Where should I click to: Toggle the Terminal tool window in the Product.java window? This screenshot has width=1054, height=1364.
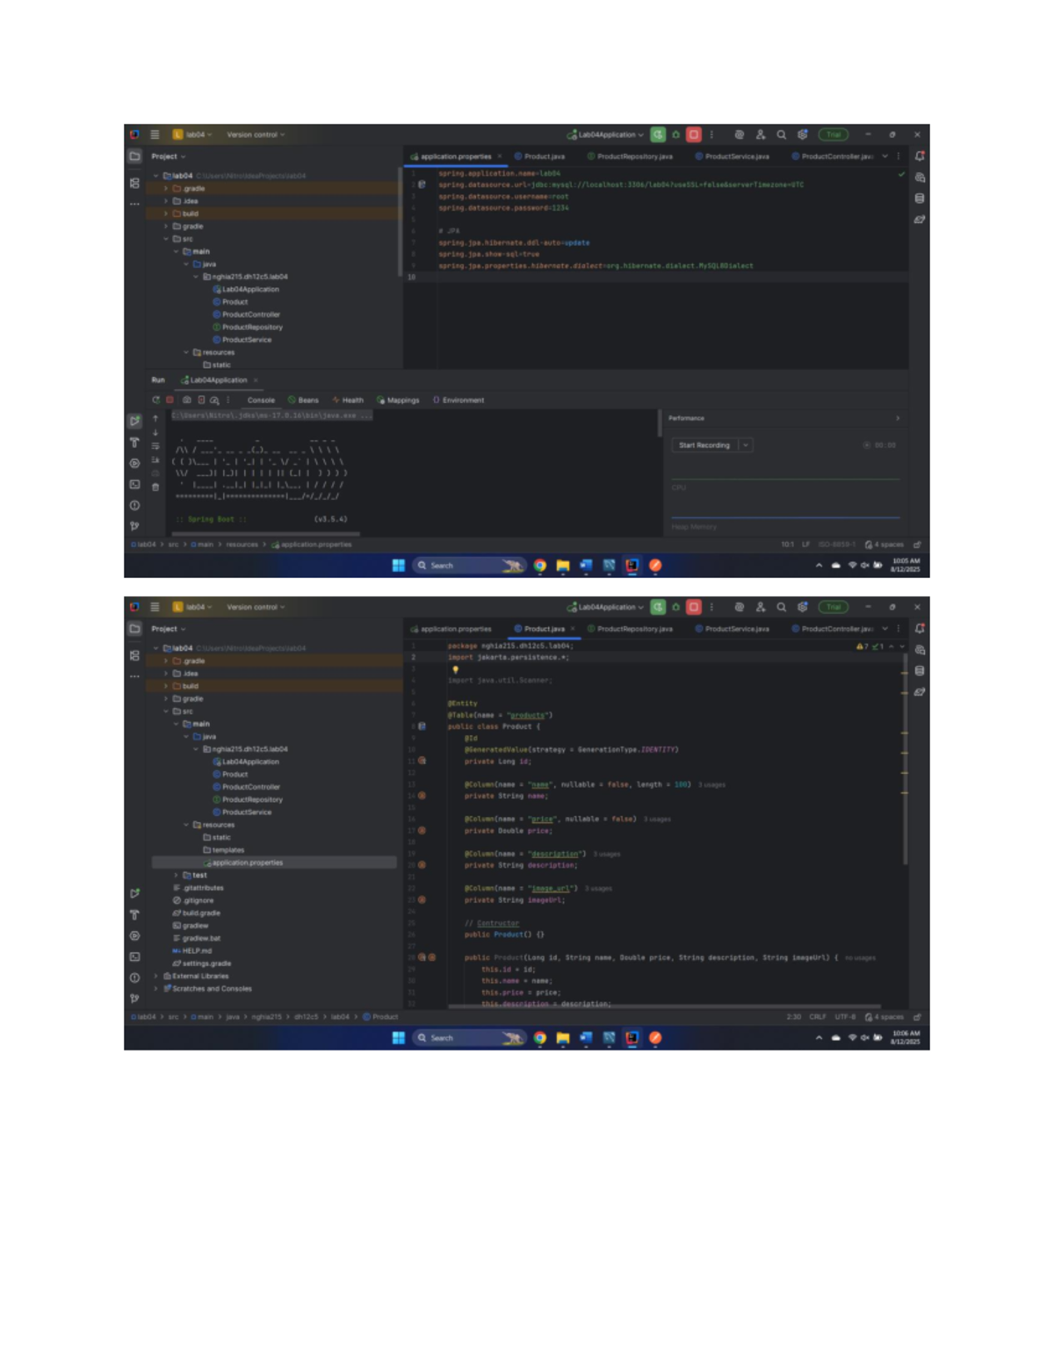pos(134,957)
